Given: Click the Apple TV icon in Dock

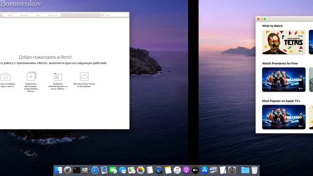Looking at the screenshot, I should [196, 170].
